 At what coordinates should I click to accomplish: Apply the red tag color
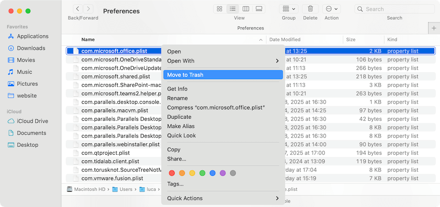click(172, 173)
